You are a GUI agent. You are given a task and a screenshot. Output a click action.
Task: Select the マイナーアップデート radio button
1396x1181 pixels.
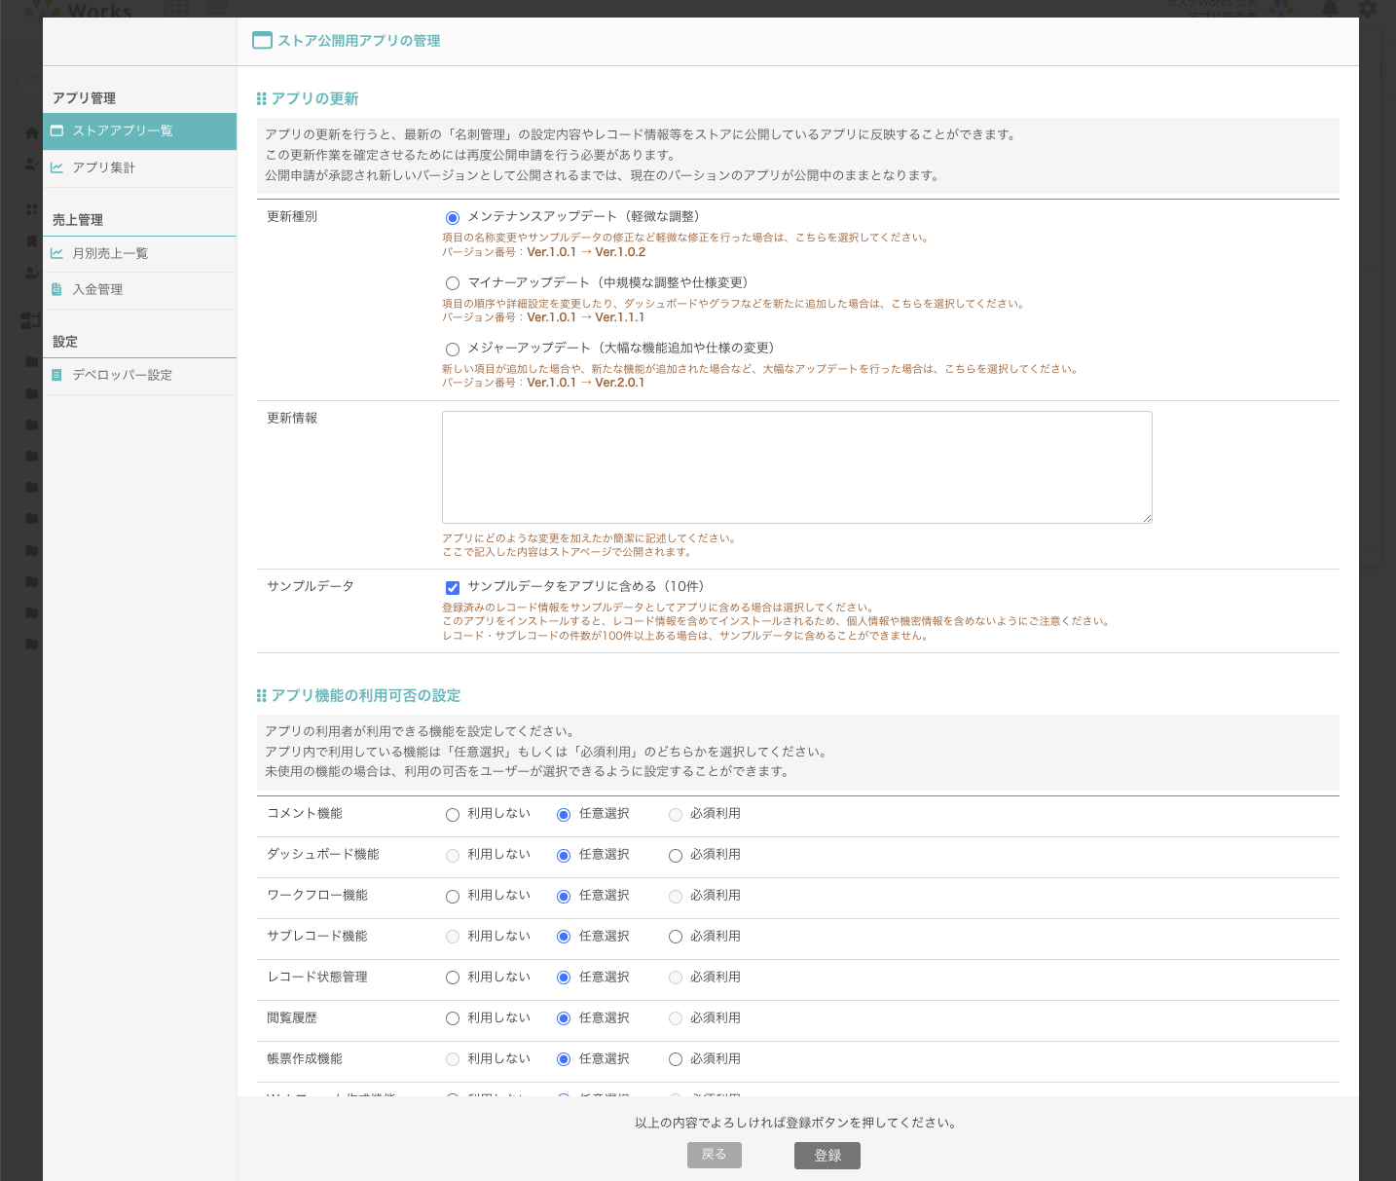pyautogui.click(x=453, y=283)
